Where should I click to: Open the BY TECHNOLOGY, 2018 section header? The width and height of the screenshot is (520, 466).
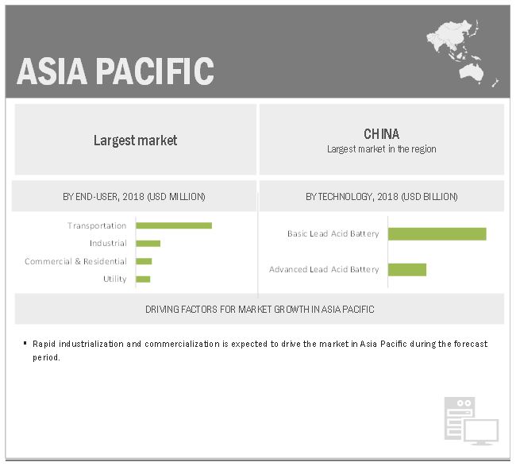[x=381, y=197]
